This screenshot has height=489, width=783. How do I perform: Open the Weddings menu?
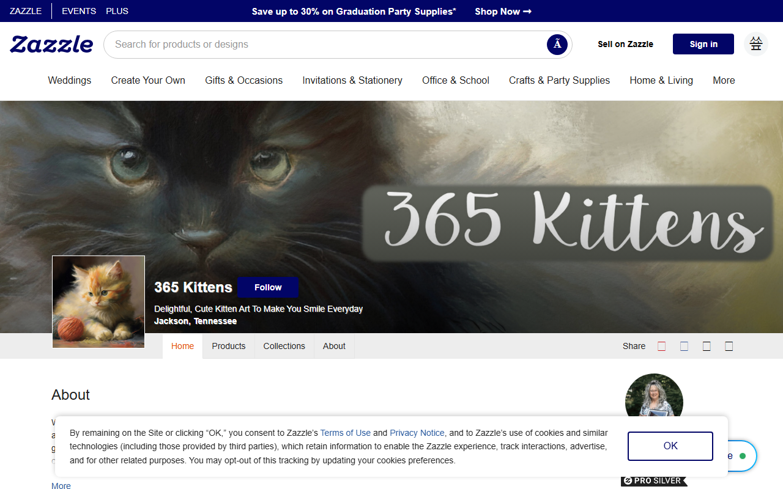(x=70, y=80)
